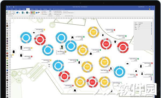
Task: Expand the Position dropdown
Action: tap(44, 11)
